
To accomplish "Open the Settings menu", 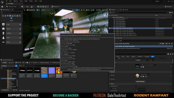I will tap(169, 7).
